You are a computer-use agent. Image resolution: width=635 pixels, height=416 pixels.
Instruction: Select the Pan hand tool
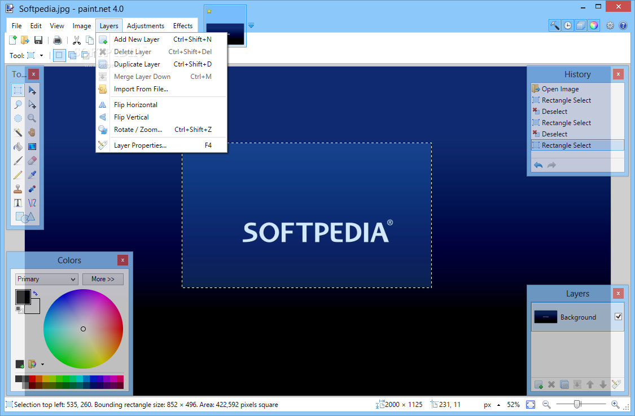pos(32,132)
